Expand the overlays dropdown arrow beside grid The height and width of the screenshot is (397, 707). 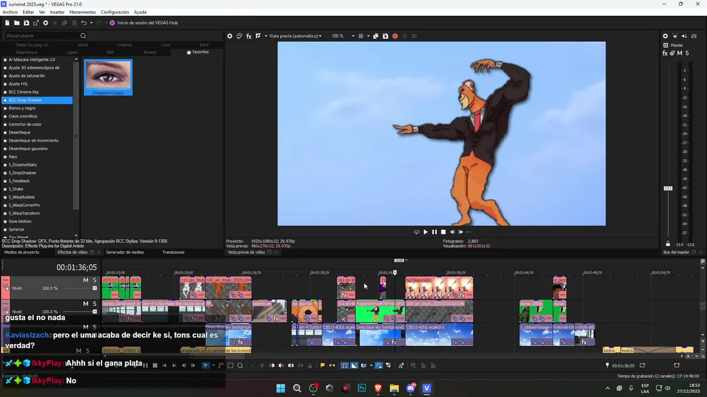tap(368, 36)
